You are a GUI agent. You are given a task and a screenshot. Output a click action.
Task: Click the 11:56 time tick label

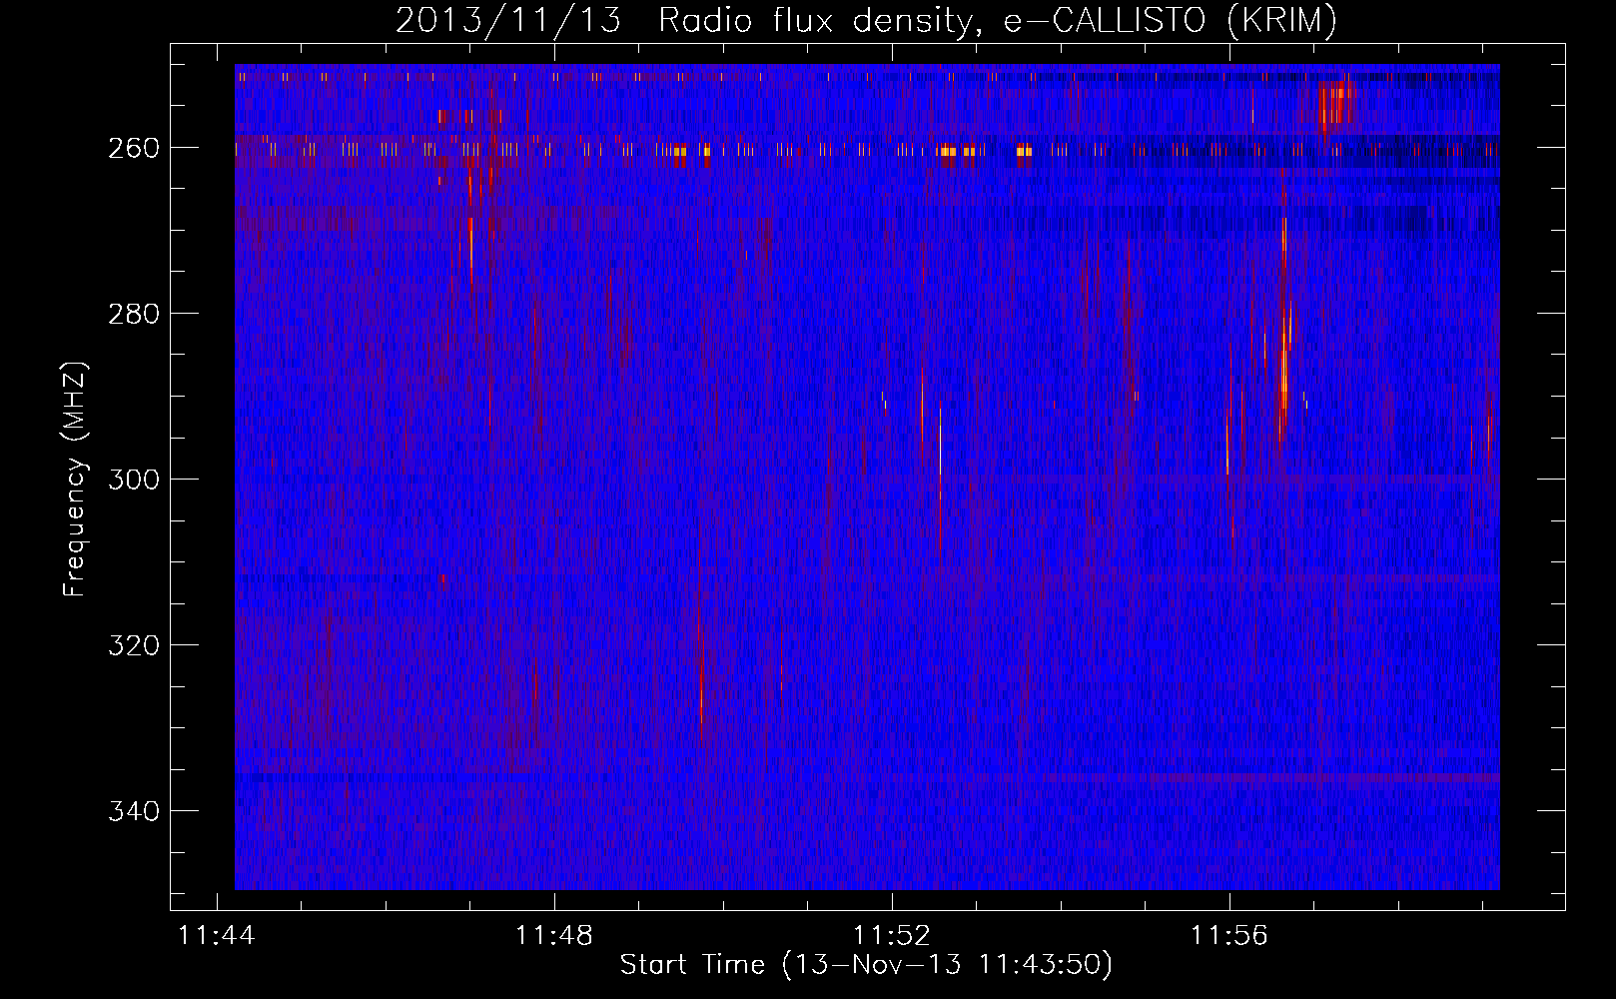1229,936
